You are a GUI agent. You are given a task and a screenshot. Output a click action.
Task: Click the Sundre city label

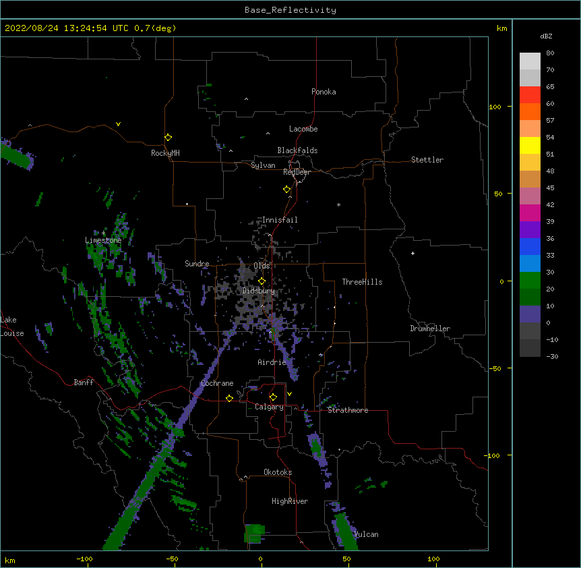click(x=197, y=264)
